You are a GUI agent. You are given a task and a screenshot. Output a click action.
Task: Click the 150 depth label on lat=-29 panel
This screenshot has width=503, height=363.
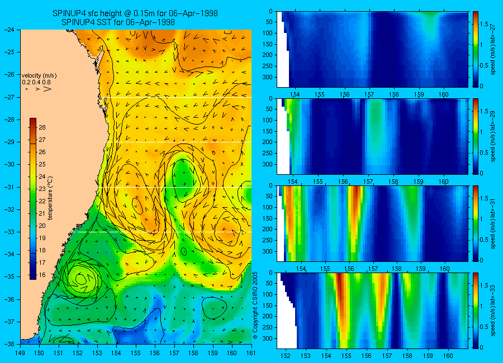point(267,131)
